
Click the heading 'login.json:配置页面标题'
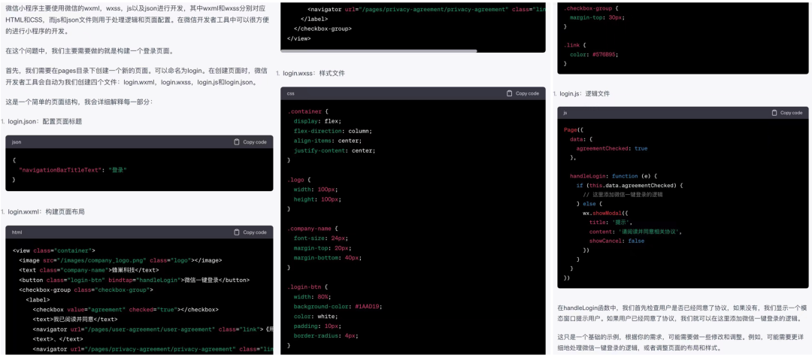tap(44, 121)
